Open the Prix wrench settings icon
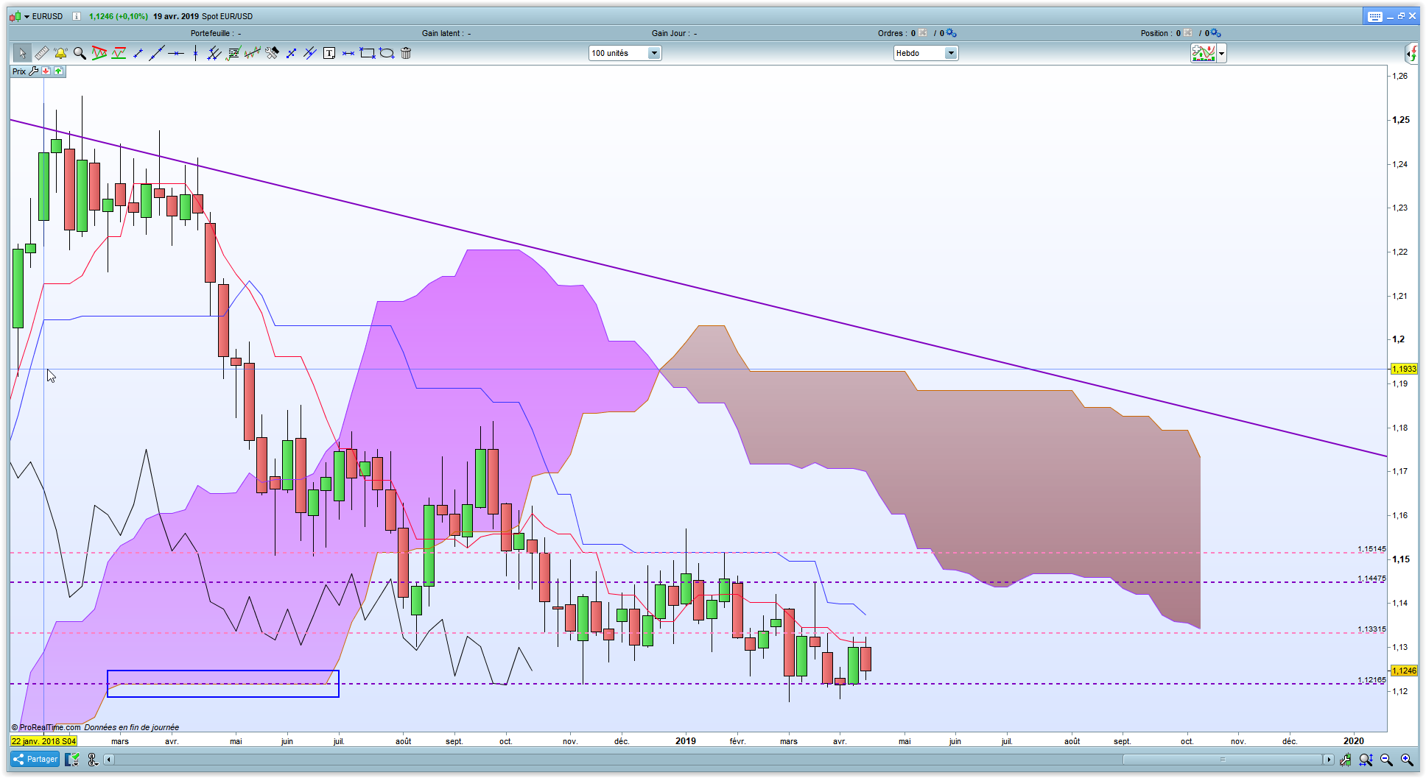The width and height of the screenshot is (1426, 778). 34,71
